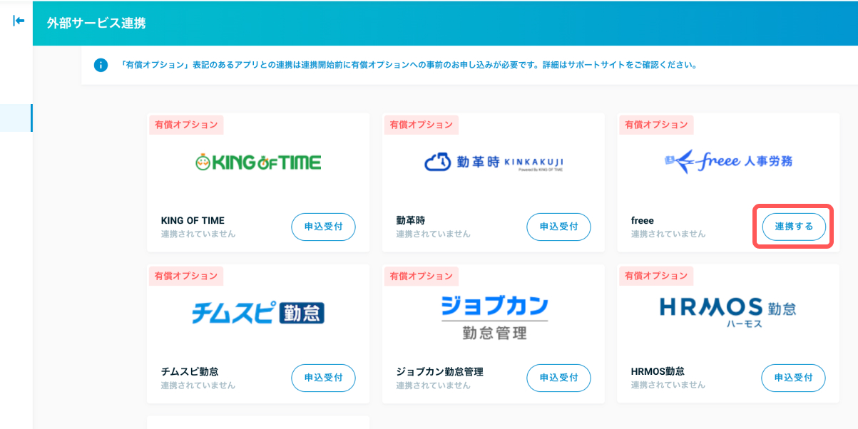Click the チムスピ勤怠 logo
The image size is (858, 429).
(x=258, y=313)
